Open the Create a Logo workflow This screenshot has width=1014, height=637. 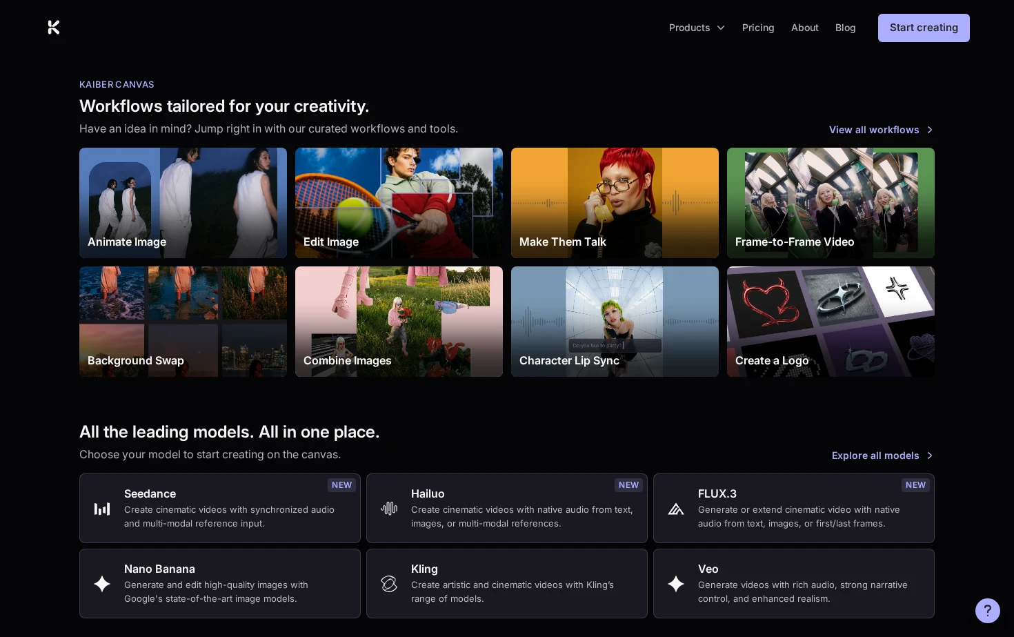click(x=831, y=322)
